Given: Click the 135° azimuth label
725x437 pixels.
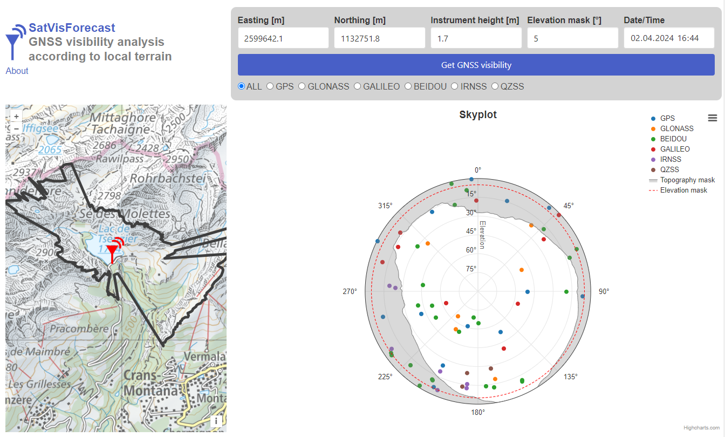Looking at the screenshot, I should [x=571, y=377].
